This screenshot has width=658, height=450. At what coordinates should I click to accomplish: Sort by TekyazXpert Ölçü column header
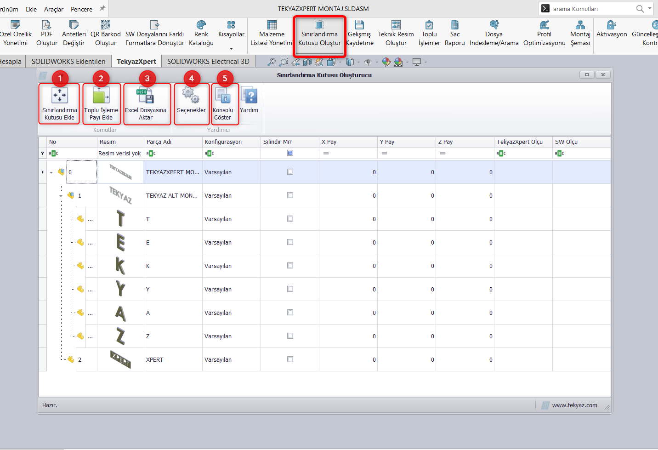523,142
